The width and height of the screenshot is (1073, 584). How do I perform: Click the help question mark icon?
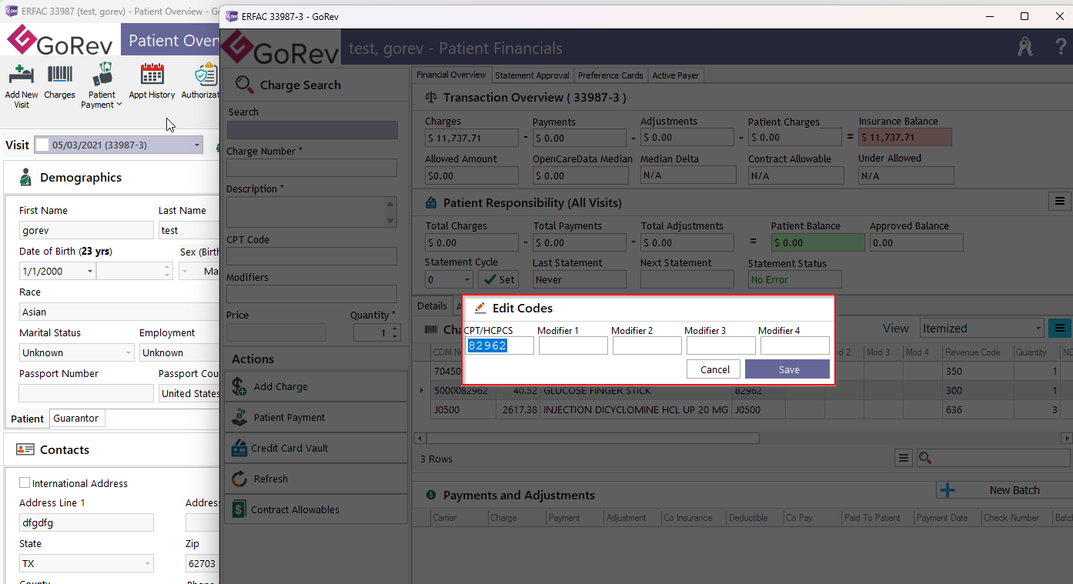1060,48
